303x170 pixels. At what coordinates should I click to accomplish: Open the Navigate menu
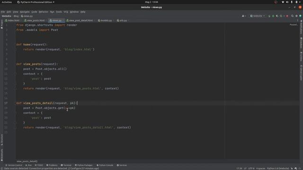click(25, 12)
